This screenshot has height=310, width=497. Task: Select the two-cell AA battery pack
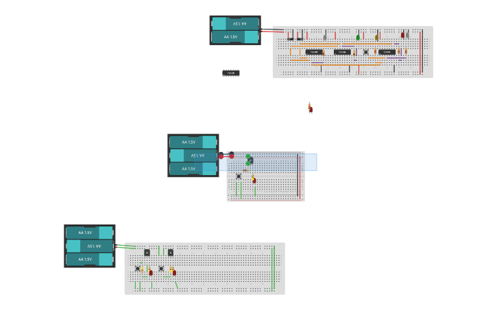(235, 30)
